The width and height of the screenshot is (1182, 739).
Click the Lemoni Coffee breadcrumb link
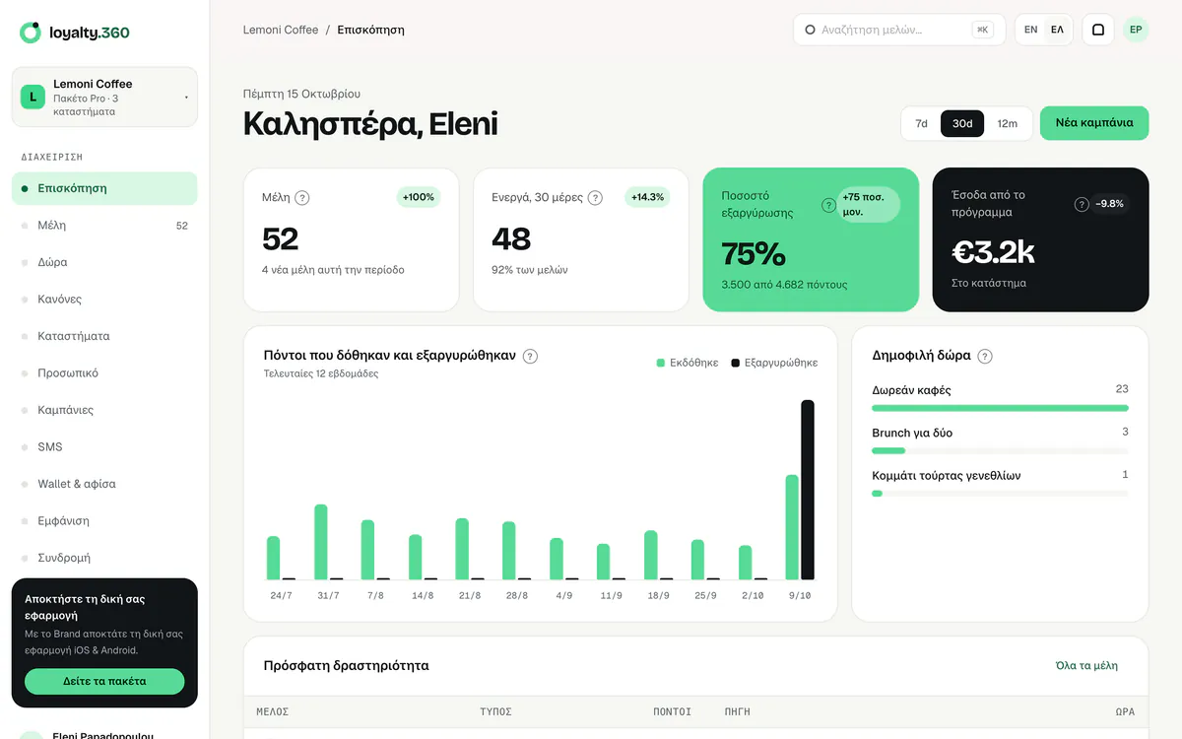(x=281, y=30)
